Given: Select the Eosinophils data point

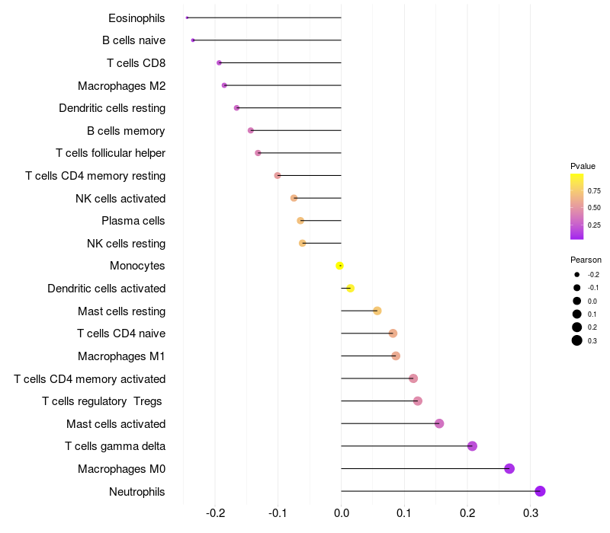Looking at the screenshot, I should pos(187,18).
